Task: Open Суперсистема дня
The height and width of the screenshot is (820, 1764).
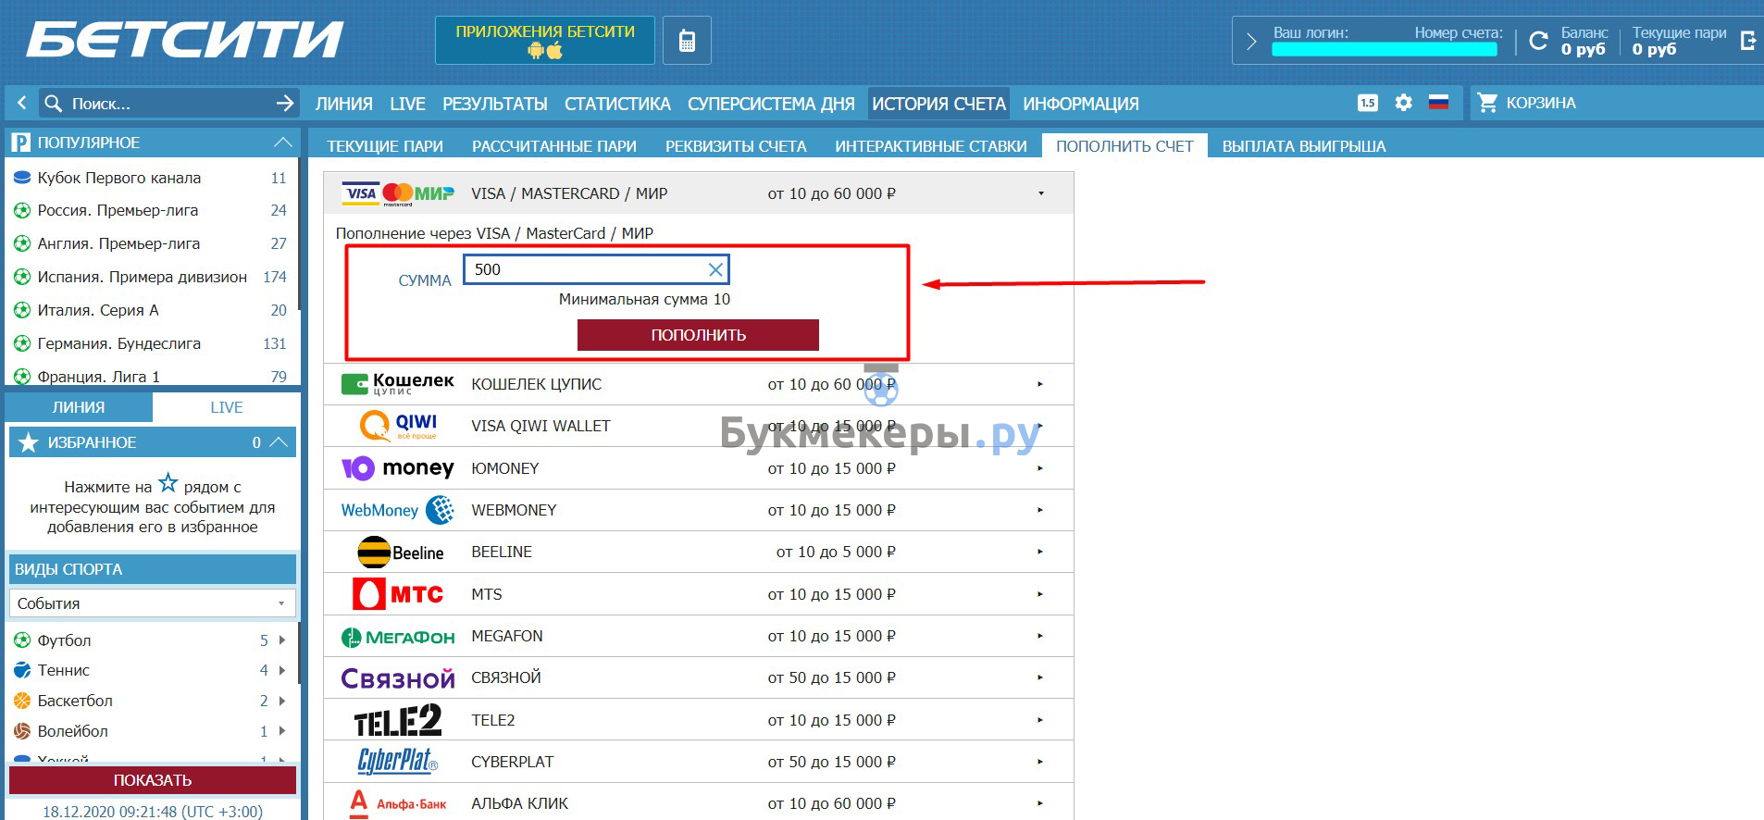Action: click(x=771, y=104)
